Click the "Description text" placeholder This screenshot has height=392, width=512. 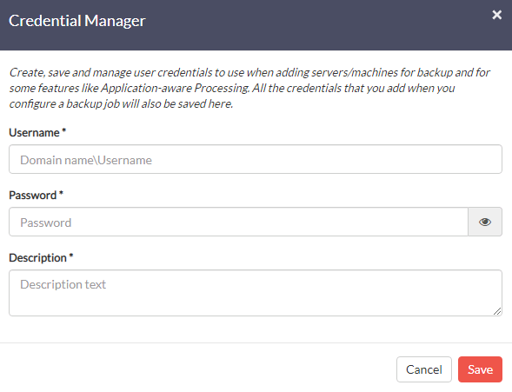(x=63, y=284)
